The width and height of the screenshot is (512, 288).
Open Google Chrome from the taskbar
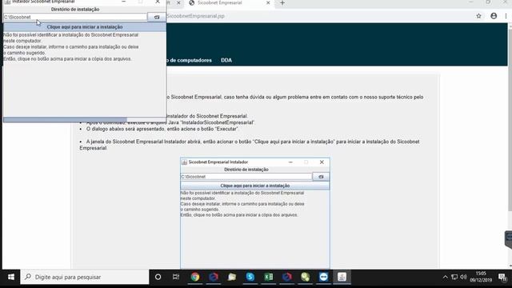point(195,277)
